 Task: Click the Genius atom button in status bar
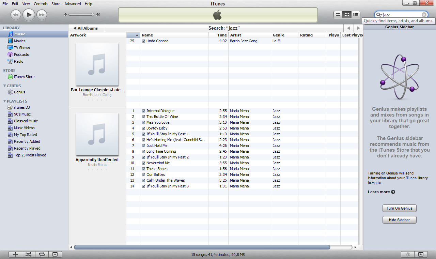click(407, 254)
